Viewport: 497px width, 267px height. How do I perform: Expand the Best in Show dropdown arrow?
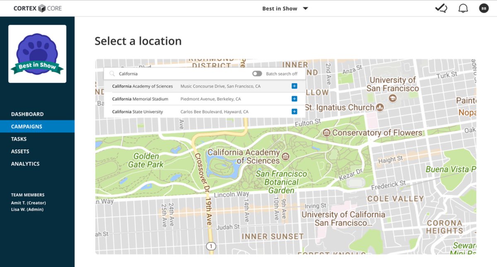point(306,8)
